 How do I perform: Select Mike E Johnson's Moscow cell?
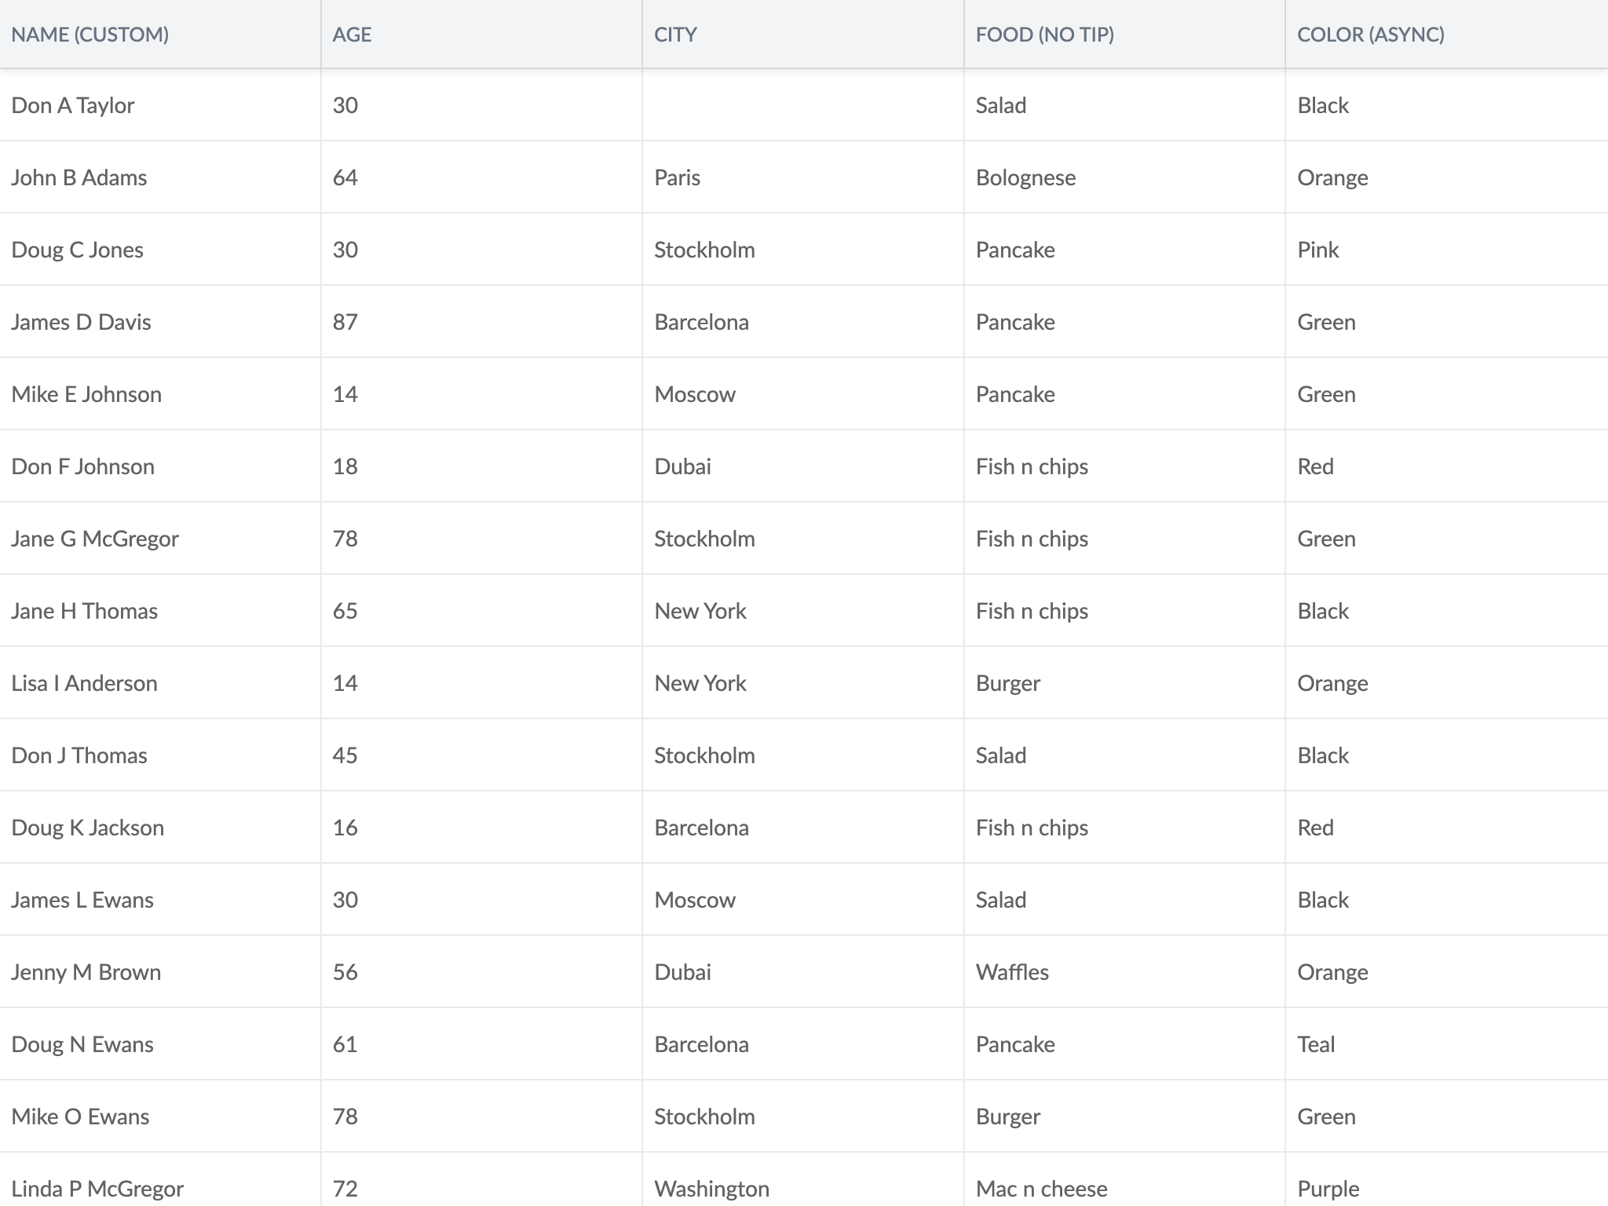(803, 394)
